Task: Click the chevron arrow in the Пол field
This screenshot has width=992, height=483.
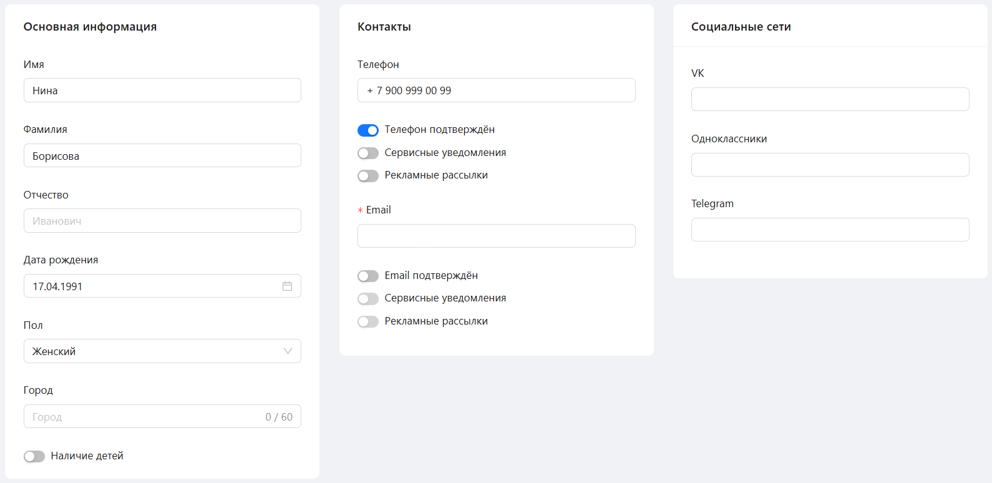Action: point(288,351)
